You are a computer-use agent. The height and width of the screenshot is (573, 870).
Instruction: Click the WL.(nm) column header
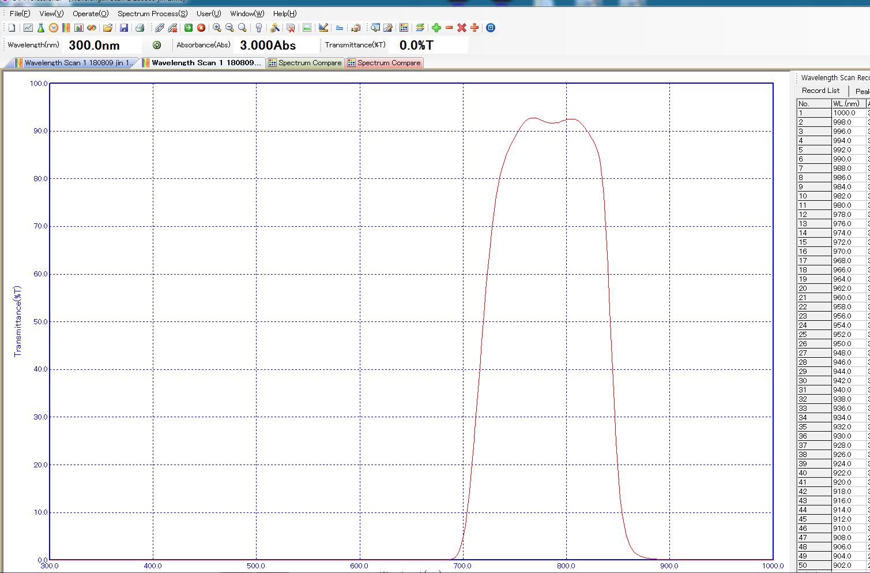(846, 104)
